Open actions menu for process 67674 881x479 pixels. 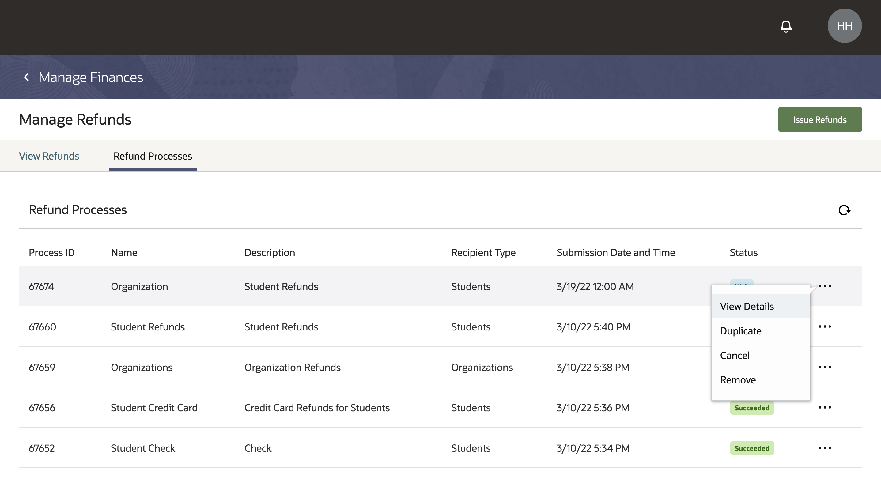[x=825, y=286]
